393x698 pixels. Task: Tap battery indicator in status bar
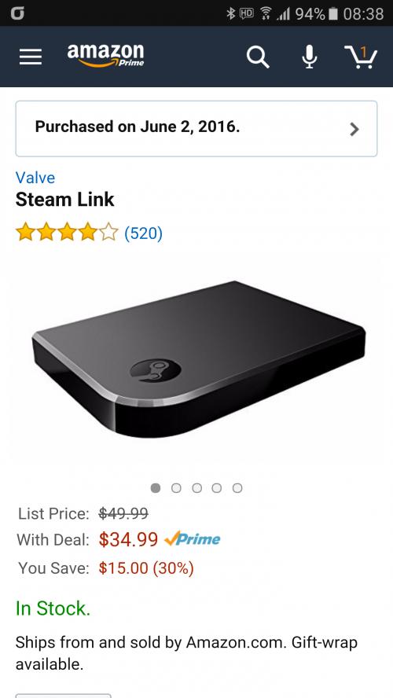333,14
